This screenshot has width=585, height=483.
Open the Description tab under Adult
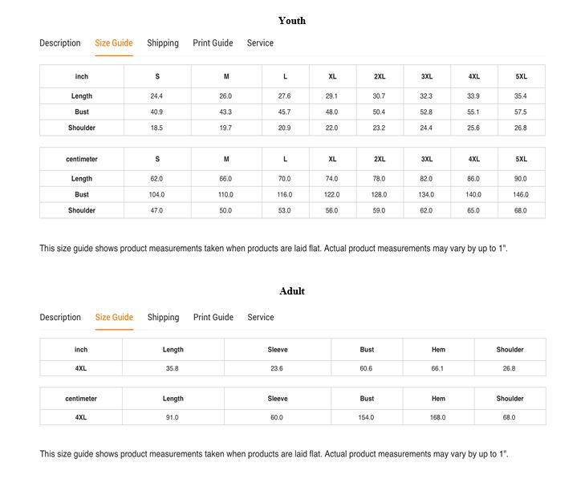[x=60, y=318]
